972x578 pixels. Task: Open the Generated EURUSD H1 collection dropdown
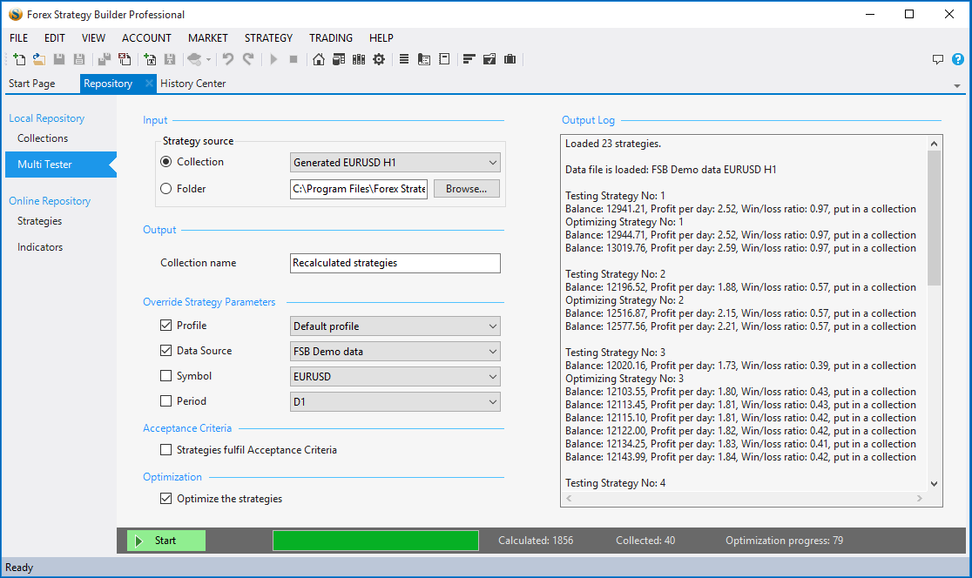point(395,162)
